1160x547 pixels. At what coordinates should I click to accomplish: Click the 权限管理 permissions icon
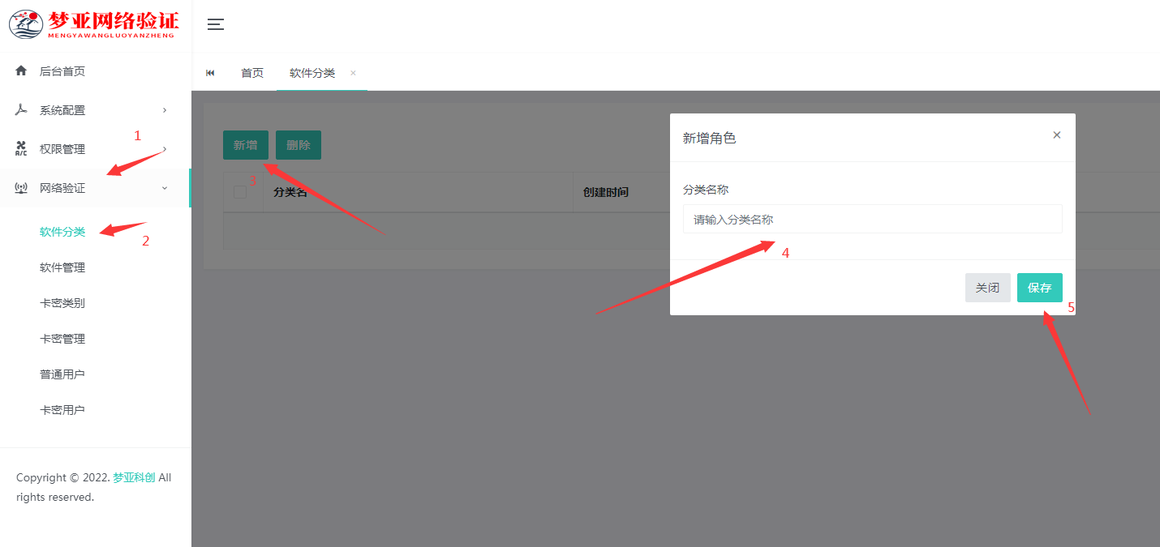[20, 148]
